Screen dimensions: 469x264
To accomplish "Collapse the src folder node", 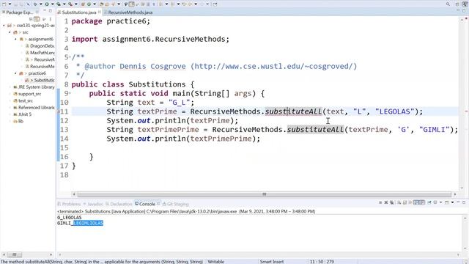I will click(x=10, y=32).
